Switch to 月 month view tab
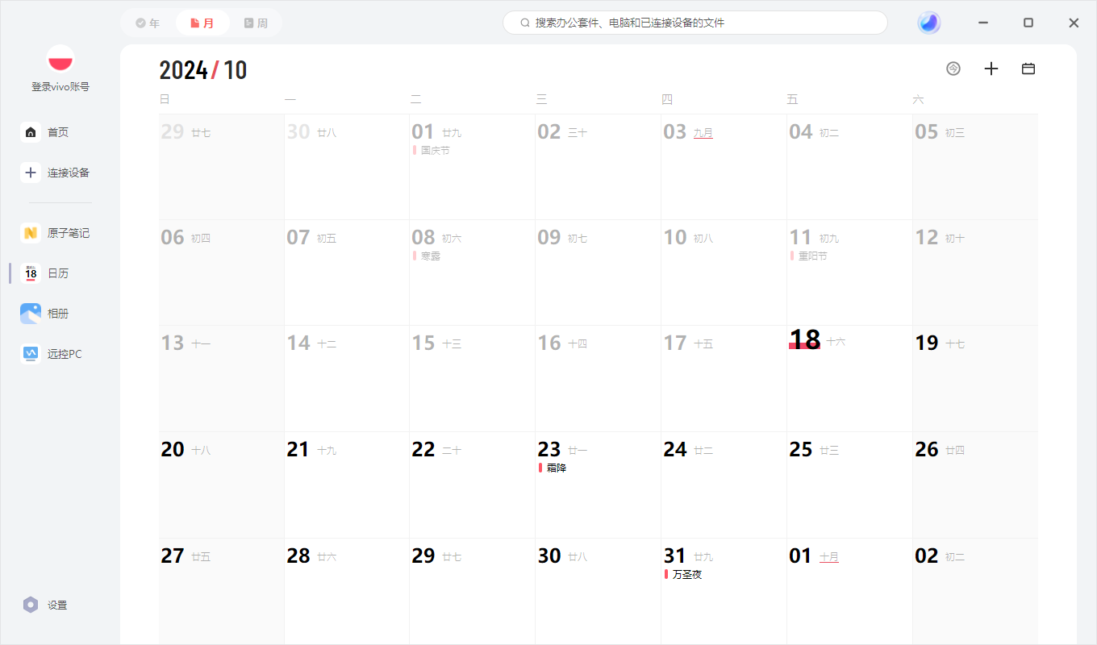This screenshot has height=645, width=1097. click(x=202, y=23)
